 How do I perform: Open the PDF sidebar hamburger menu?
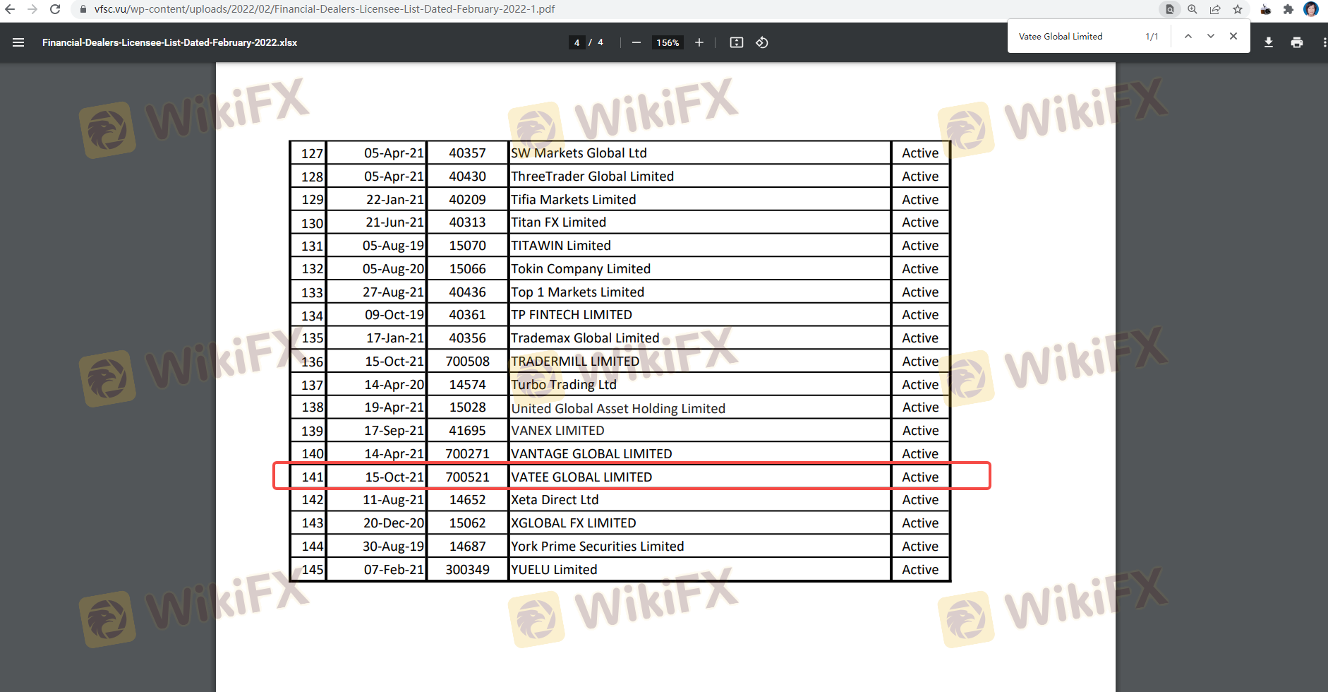click(18, 42)
